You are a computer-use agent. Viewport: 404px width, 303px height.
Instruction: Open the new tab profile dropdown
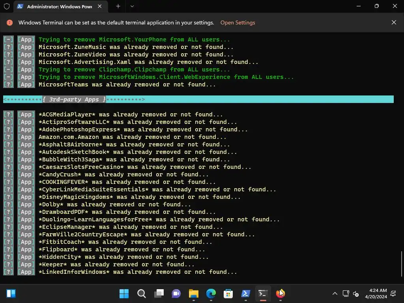(x=132, y=6)
